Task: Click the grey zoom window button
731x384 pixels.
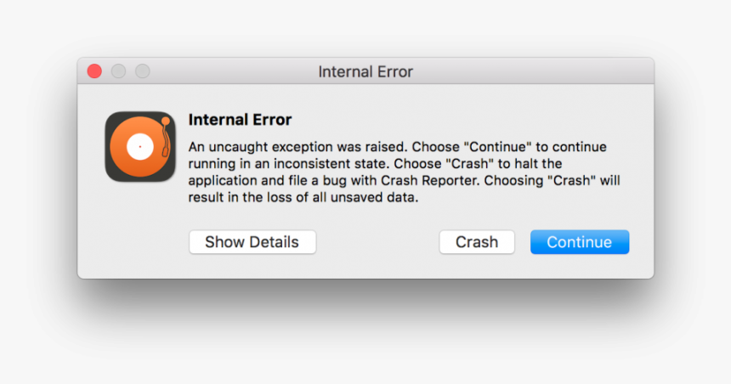Action: coord(142,71)
